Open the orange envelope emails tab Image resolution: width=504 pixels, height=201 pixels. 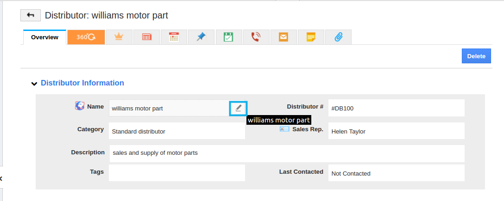point(283,37)
